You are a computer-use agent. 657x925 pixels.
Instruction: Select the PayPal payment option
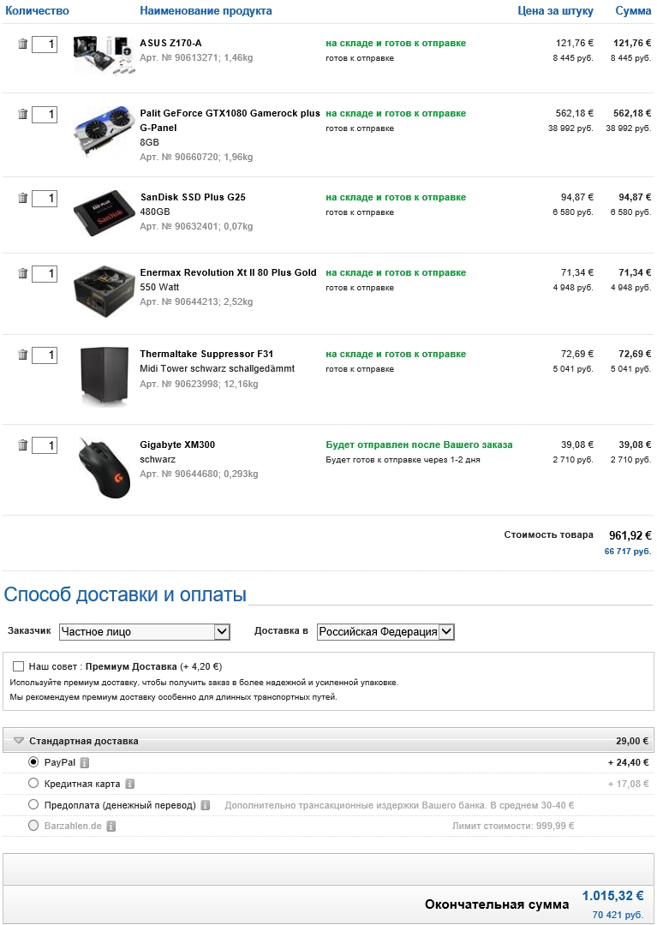(33, 761)
